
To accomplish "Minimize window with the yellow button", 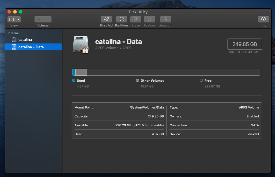I will click(15, 12).
